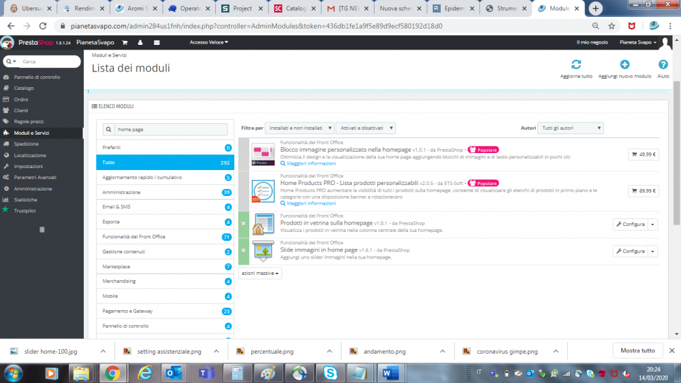The height and width of the screenshot is (383, 681).
Task: Select the Funzionalità del Front Office category
Action: (x=165, y=237)
